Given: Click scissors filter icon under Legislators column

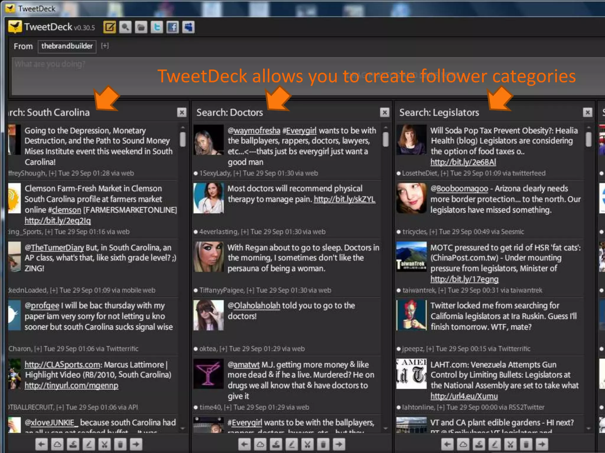Looking at the screenshot, I should (510, 444).
